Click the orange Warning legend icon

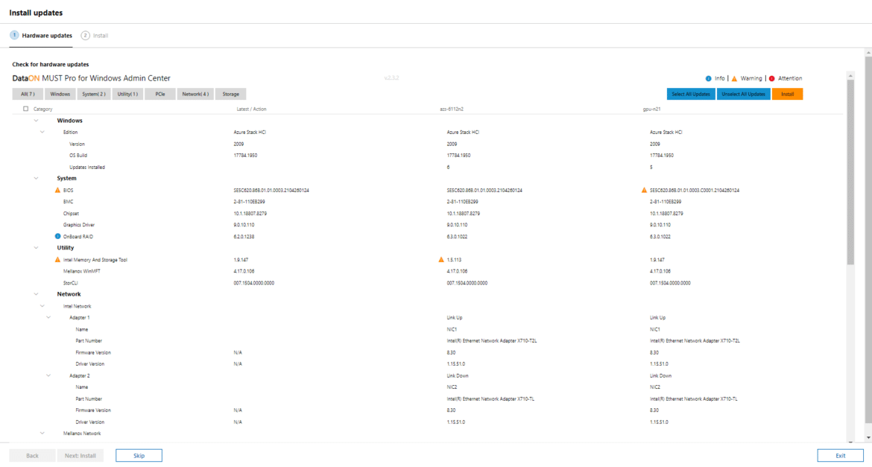coord(734,78)
